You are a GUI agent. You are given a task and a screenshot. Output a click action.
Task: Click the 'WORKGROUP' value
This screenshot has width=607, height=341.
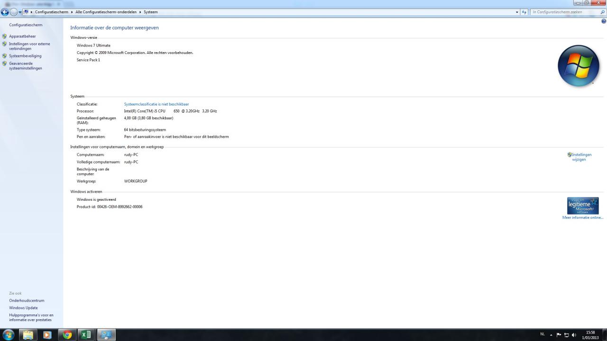tap(136, 181)
